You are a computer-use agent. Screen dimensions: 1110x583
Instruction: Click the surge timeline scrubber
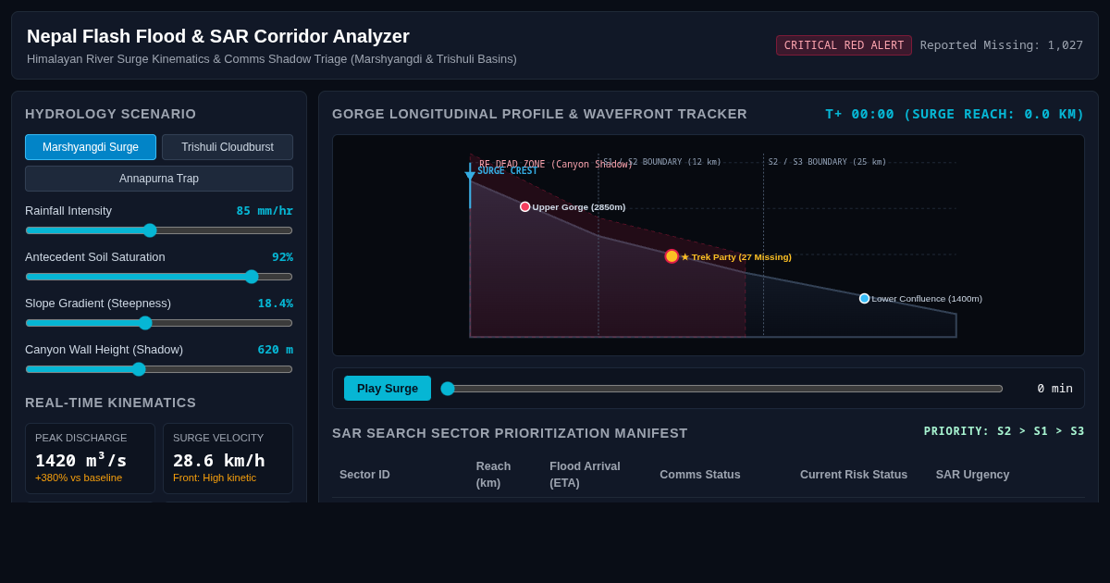point(721,389)
